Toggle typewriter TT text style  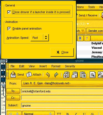coord(59,114)
